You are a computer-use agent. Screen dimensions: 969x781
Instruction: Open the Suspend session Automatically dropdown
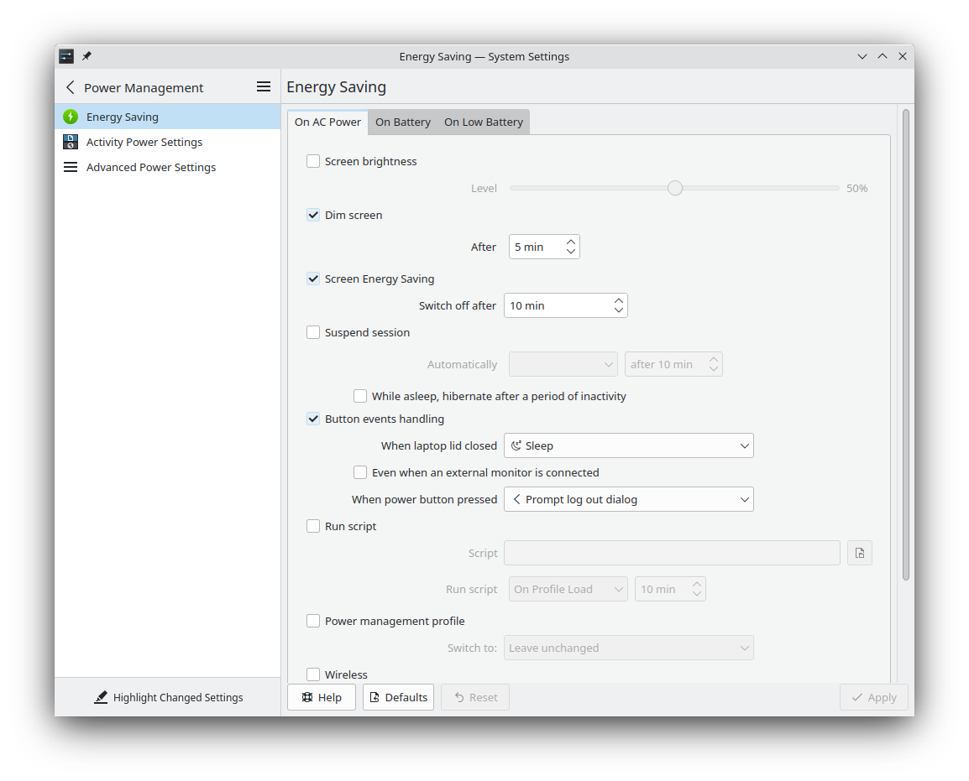pos(563,365)
